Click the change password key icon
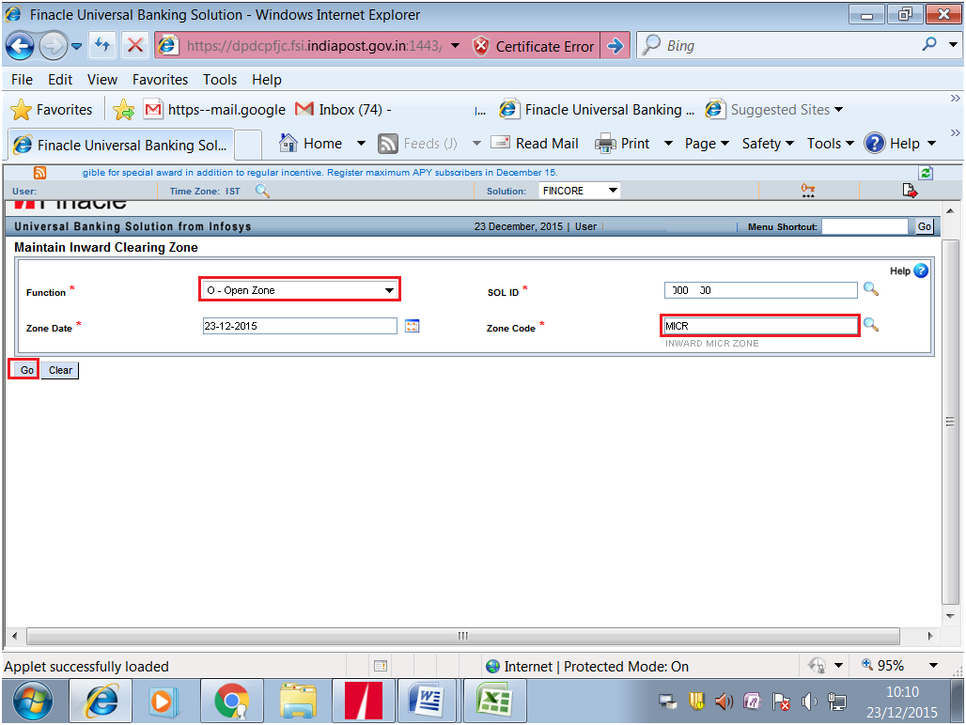966x725 pixels. click(808, 190)
